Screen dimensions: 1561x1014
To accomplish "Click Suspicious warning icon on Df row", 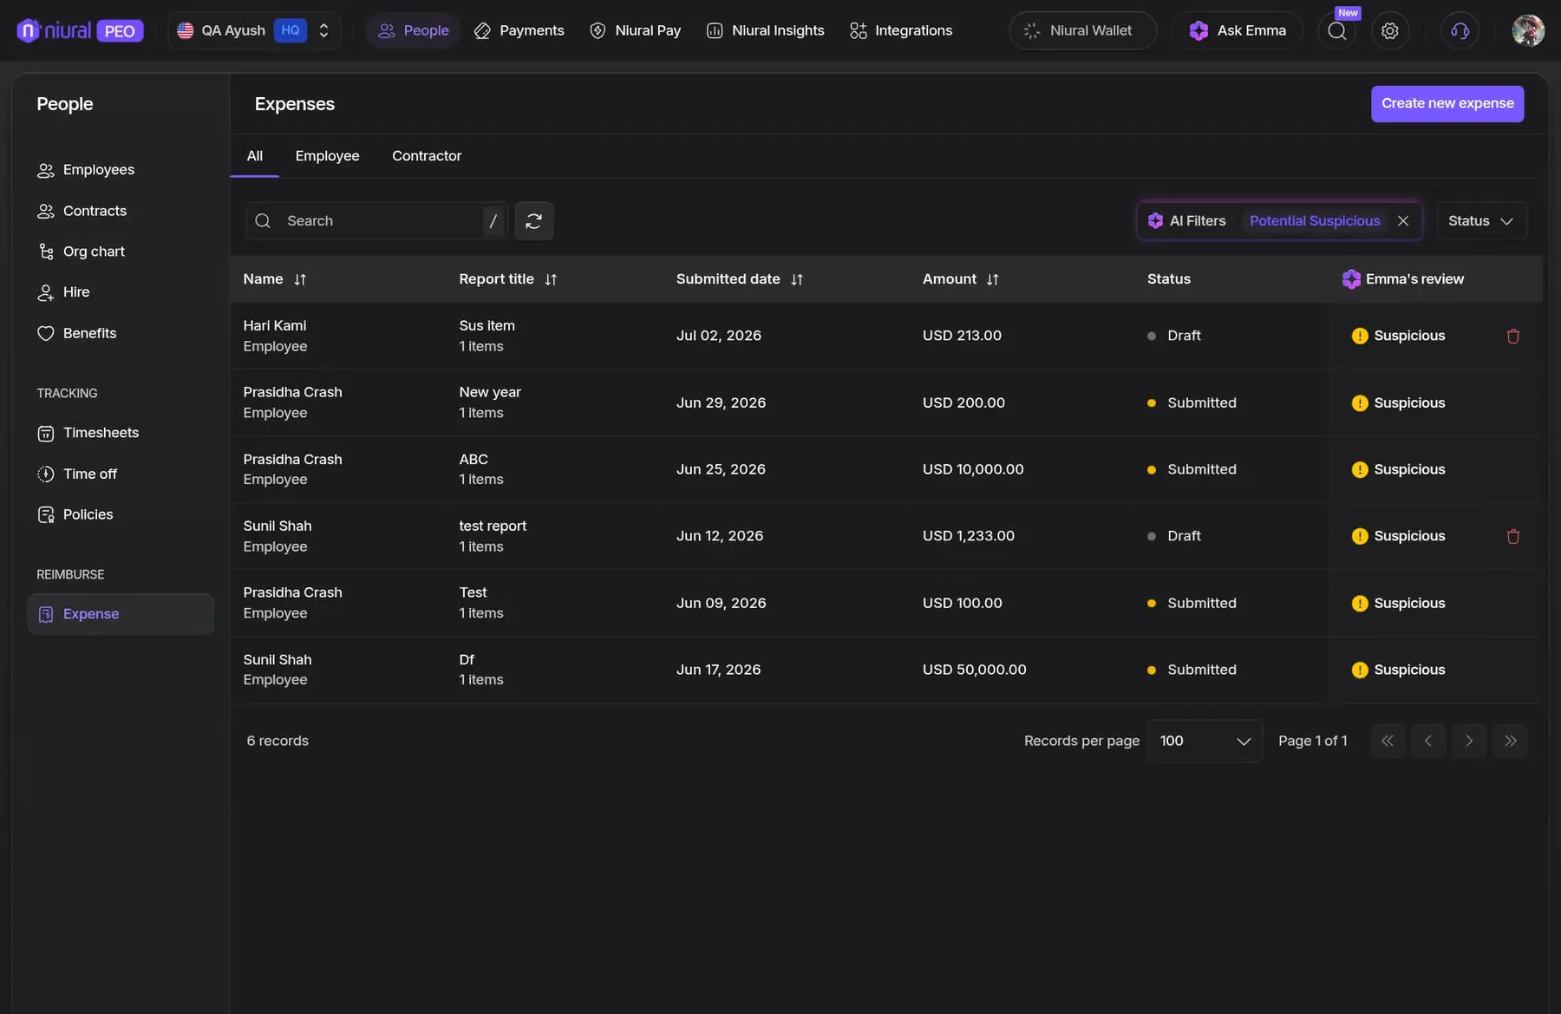I will [1360, 670].
